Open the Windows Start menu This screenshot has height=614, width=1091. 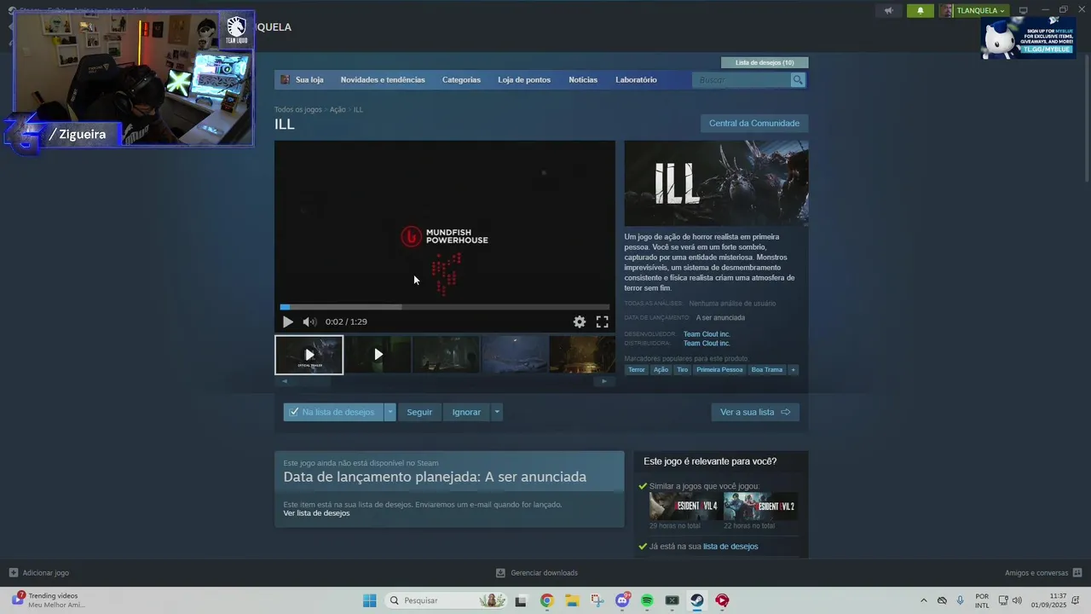point(369,600)
